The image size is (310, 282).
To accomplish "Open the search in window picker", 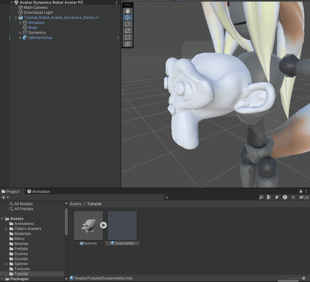I will 261,197.
